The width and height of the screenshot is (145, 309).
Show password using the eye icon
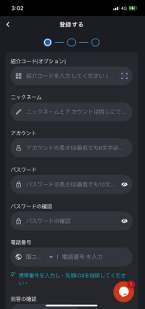(x=124, y=185)
